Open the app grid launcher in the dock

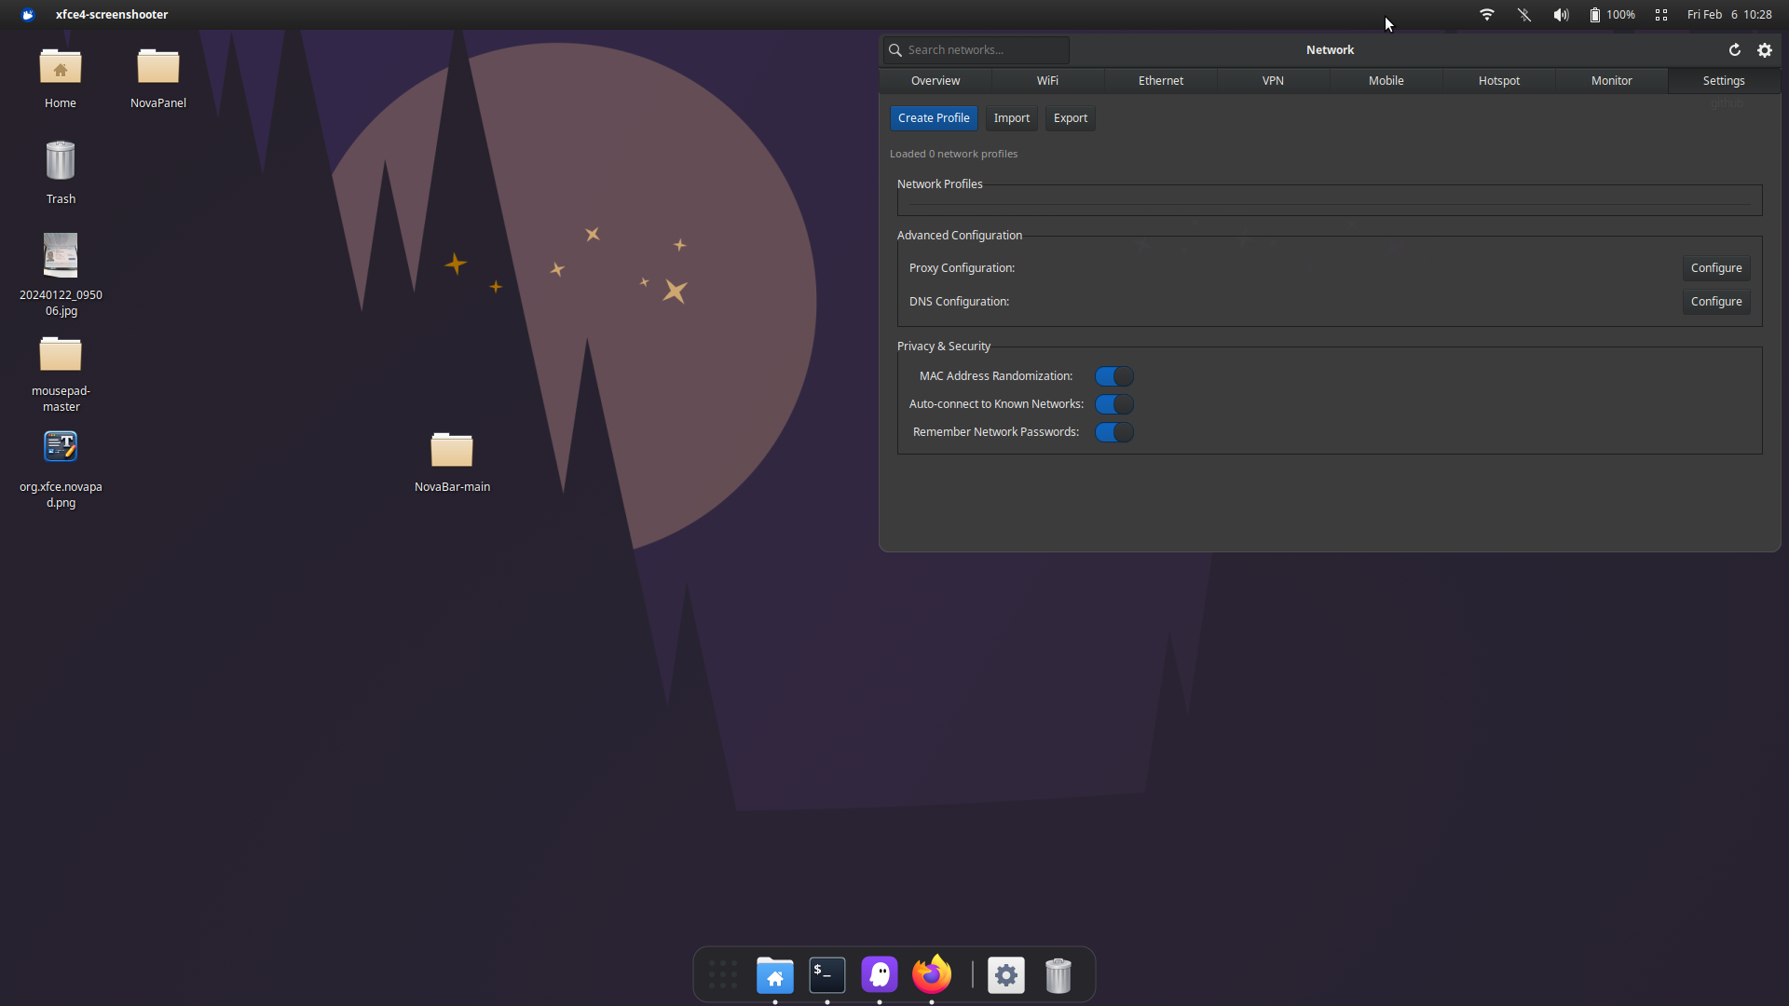click(x=723, y=975)
